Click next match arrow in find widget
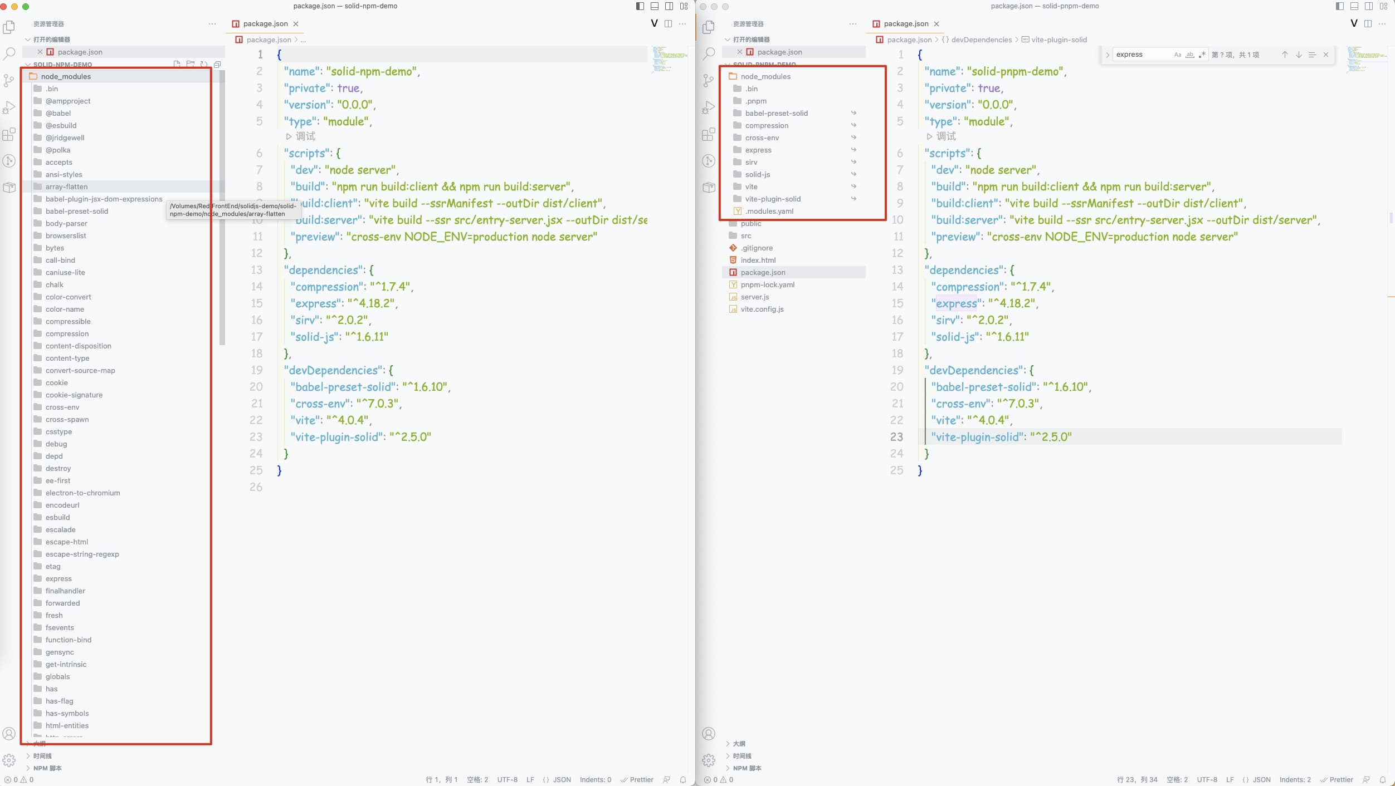 pyautogui.click(x=1299, y=55)
